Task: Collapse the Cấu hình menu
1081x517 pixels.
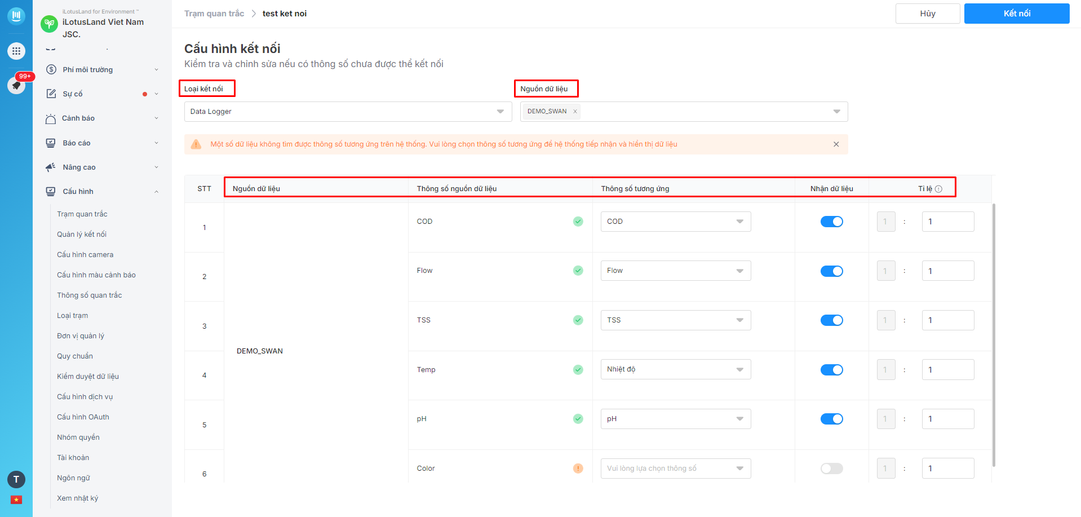Action: coord(156,192)
